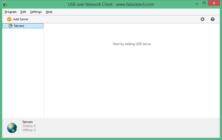Open settings via the gear icon

point(203,19)
